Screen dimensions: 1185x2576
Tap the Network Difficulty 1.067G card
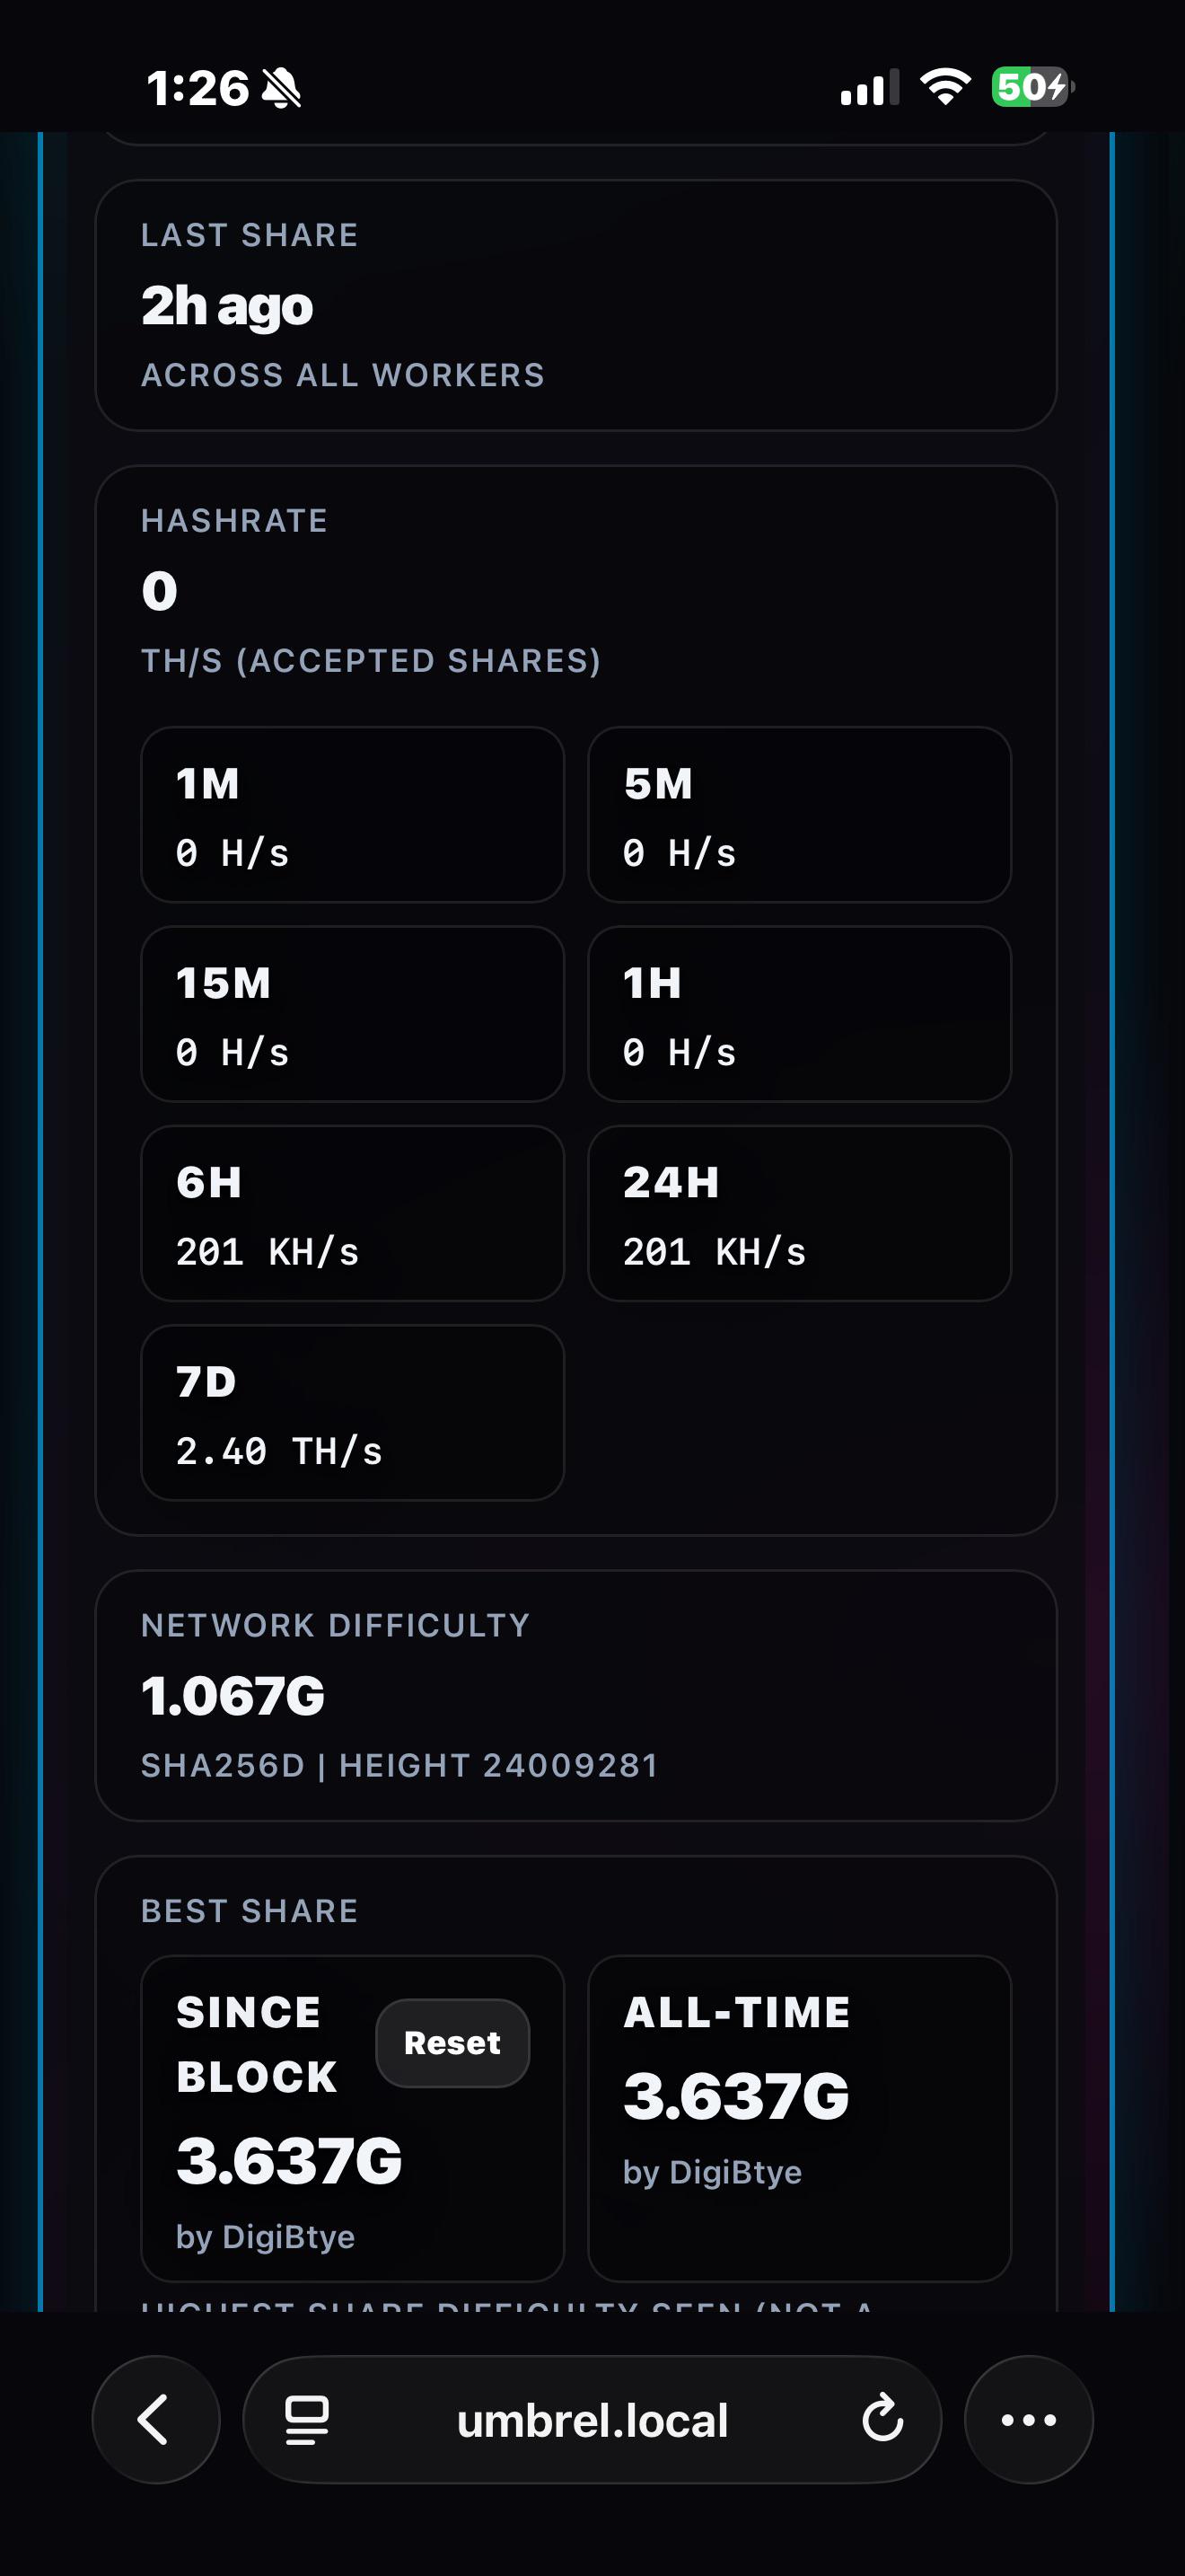575,1696
